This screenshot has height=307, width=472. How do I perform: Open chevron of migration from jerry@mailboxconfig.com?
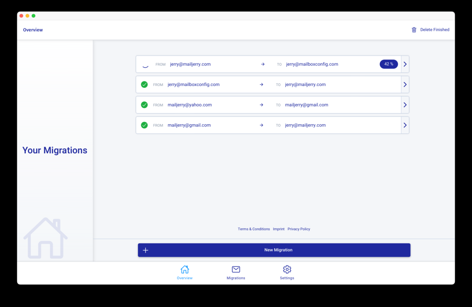(x=405, y=85)
